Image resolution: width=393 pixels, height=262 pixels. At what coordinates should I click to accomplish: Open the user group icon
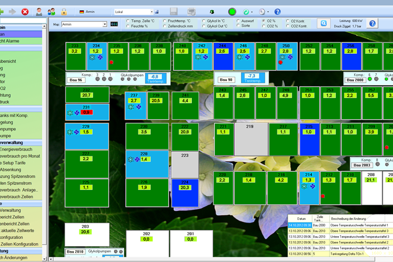click(x=51, y=12)
